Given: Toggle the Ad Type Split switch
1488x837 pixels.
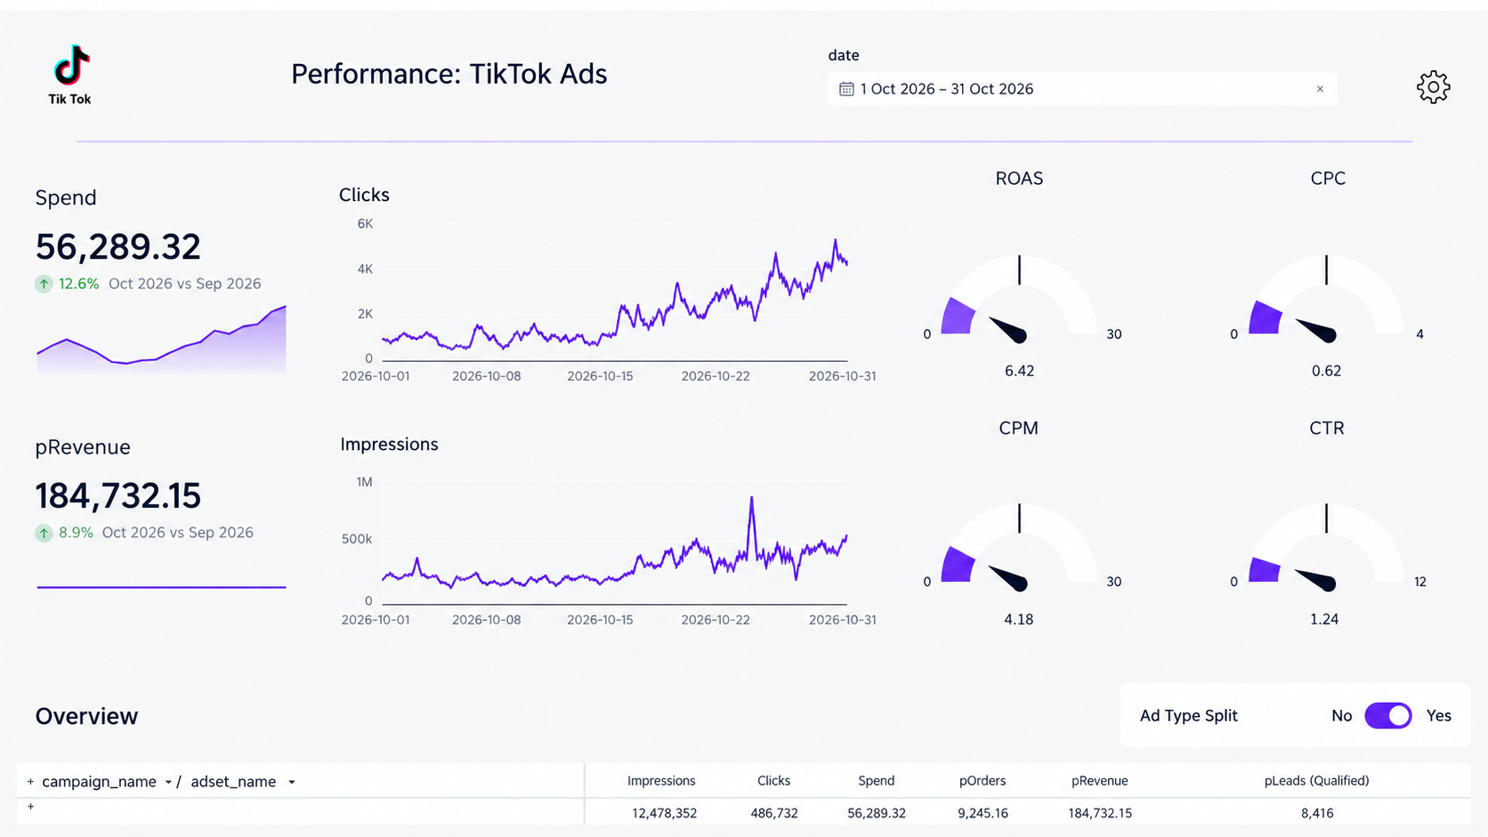Looking at the screenshot, I should click(x=1387, y=716).
